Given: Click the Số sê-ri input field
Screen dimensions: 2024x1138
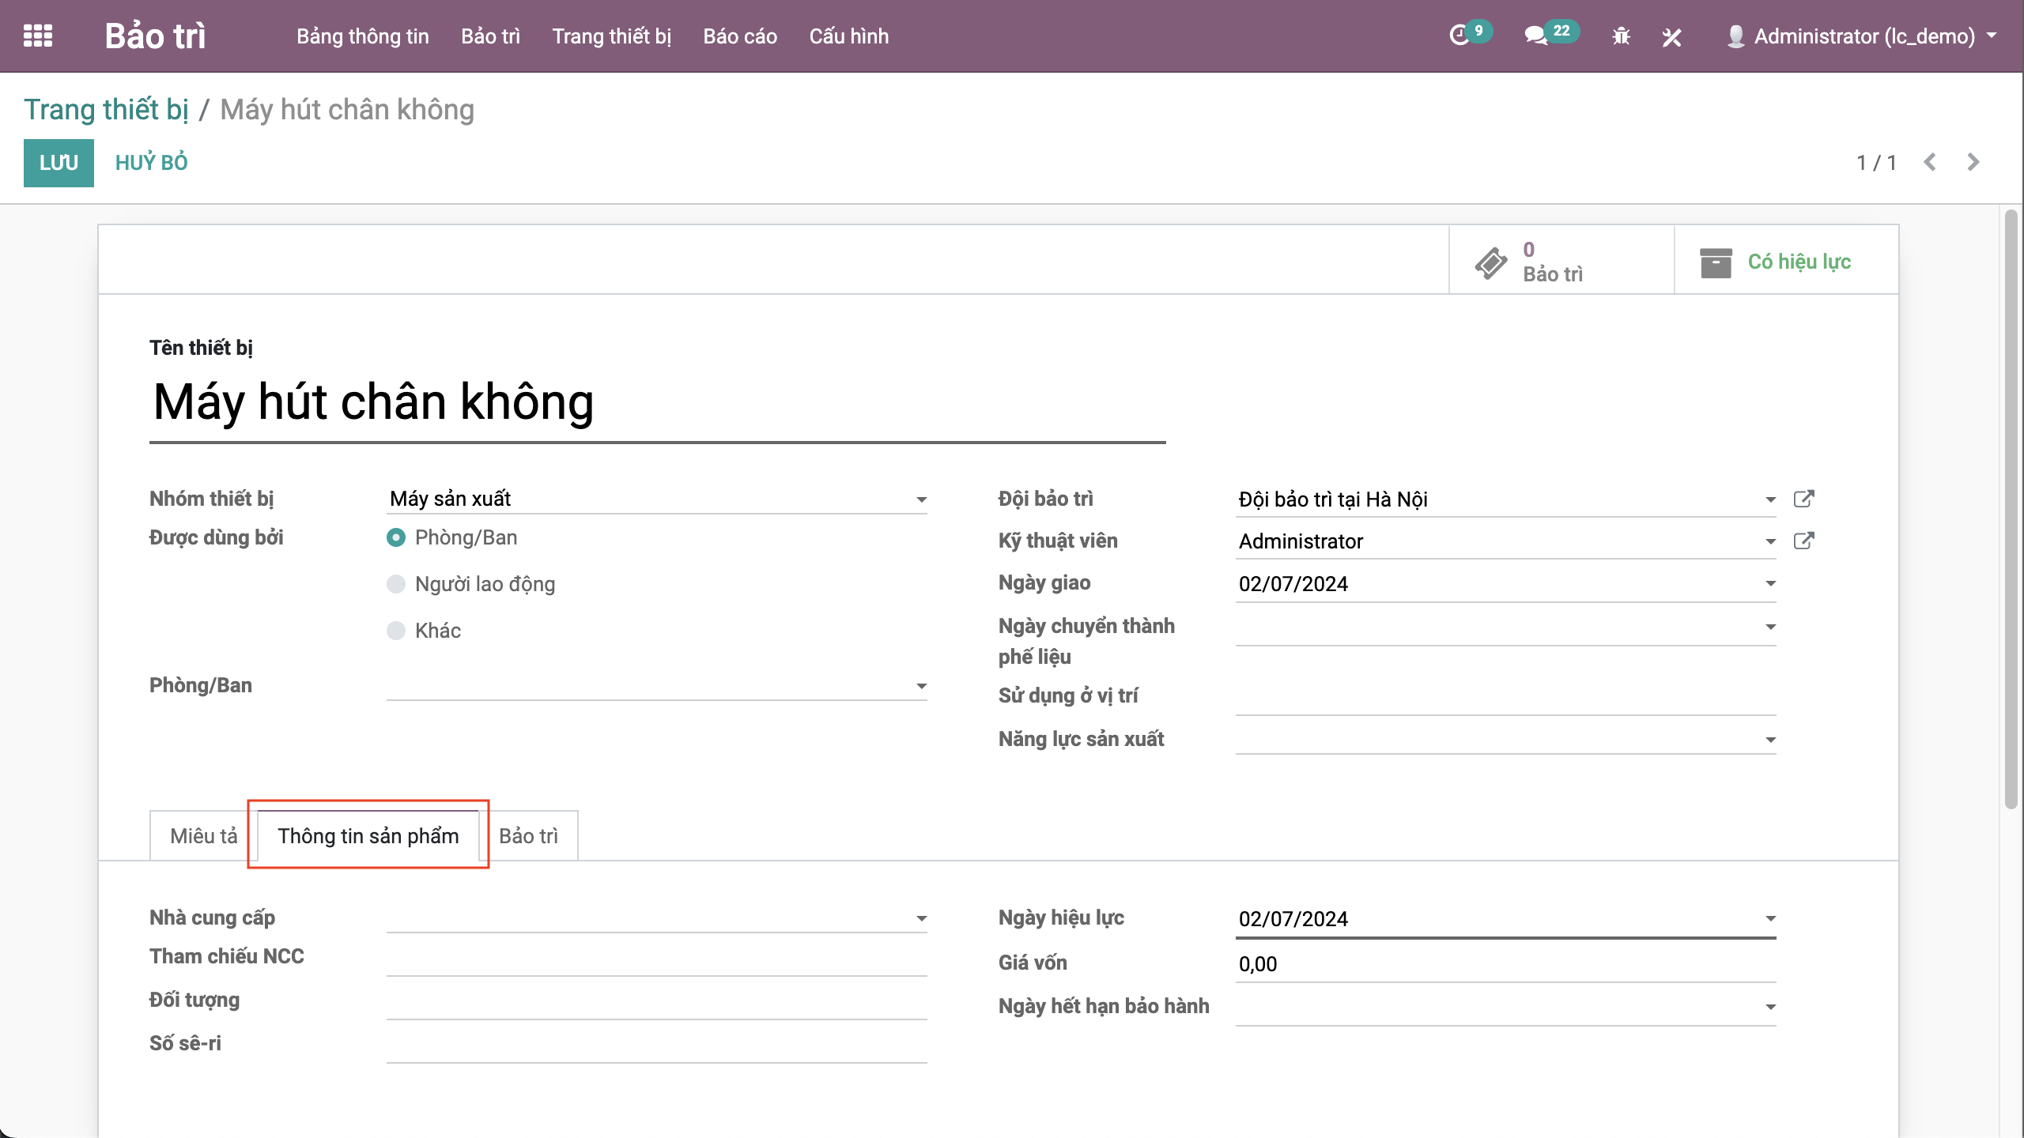Looking at the screenshot, I should (x=656, y=1045).
